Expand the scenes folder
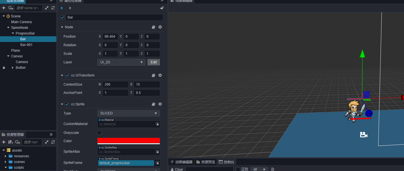 [x=6, y=162]
